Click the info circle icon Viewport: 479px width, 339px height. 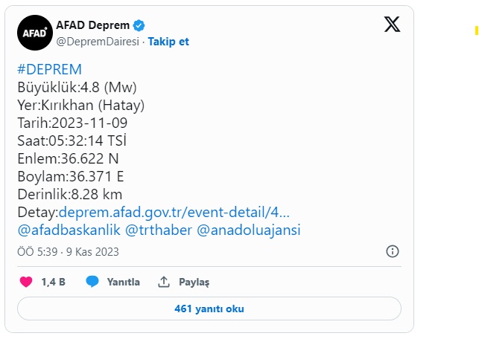393,252
